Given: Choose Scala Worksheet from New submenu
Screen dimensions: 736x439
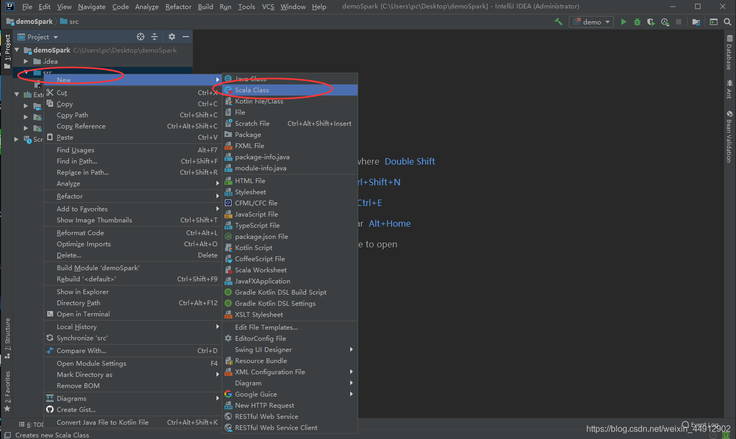Looking at the screenshot, I should click(x=290, y=270).
